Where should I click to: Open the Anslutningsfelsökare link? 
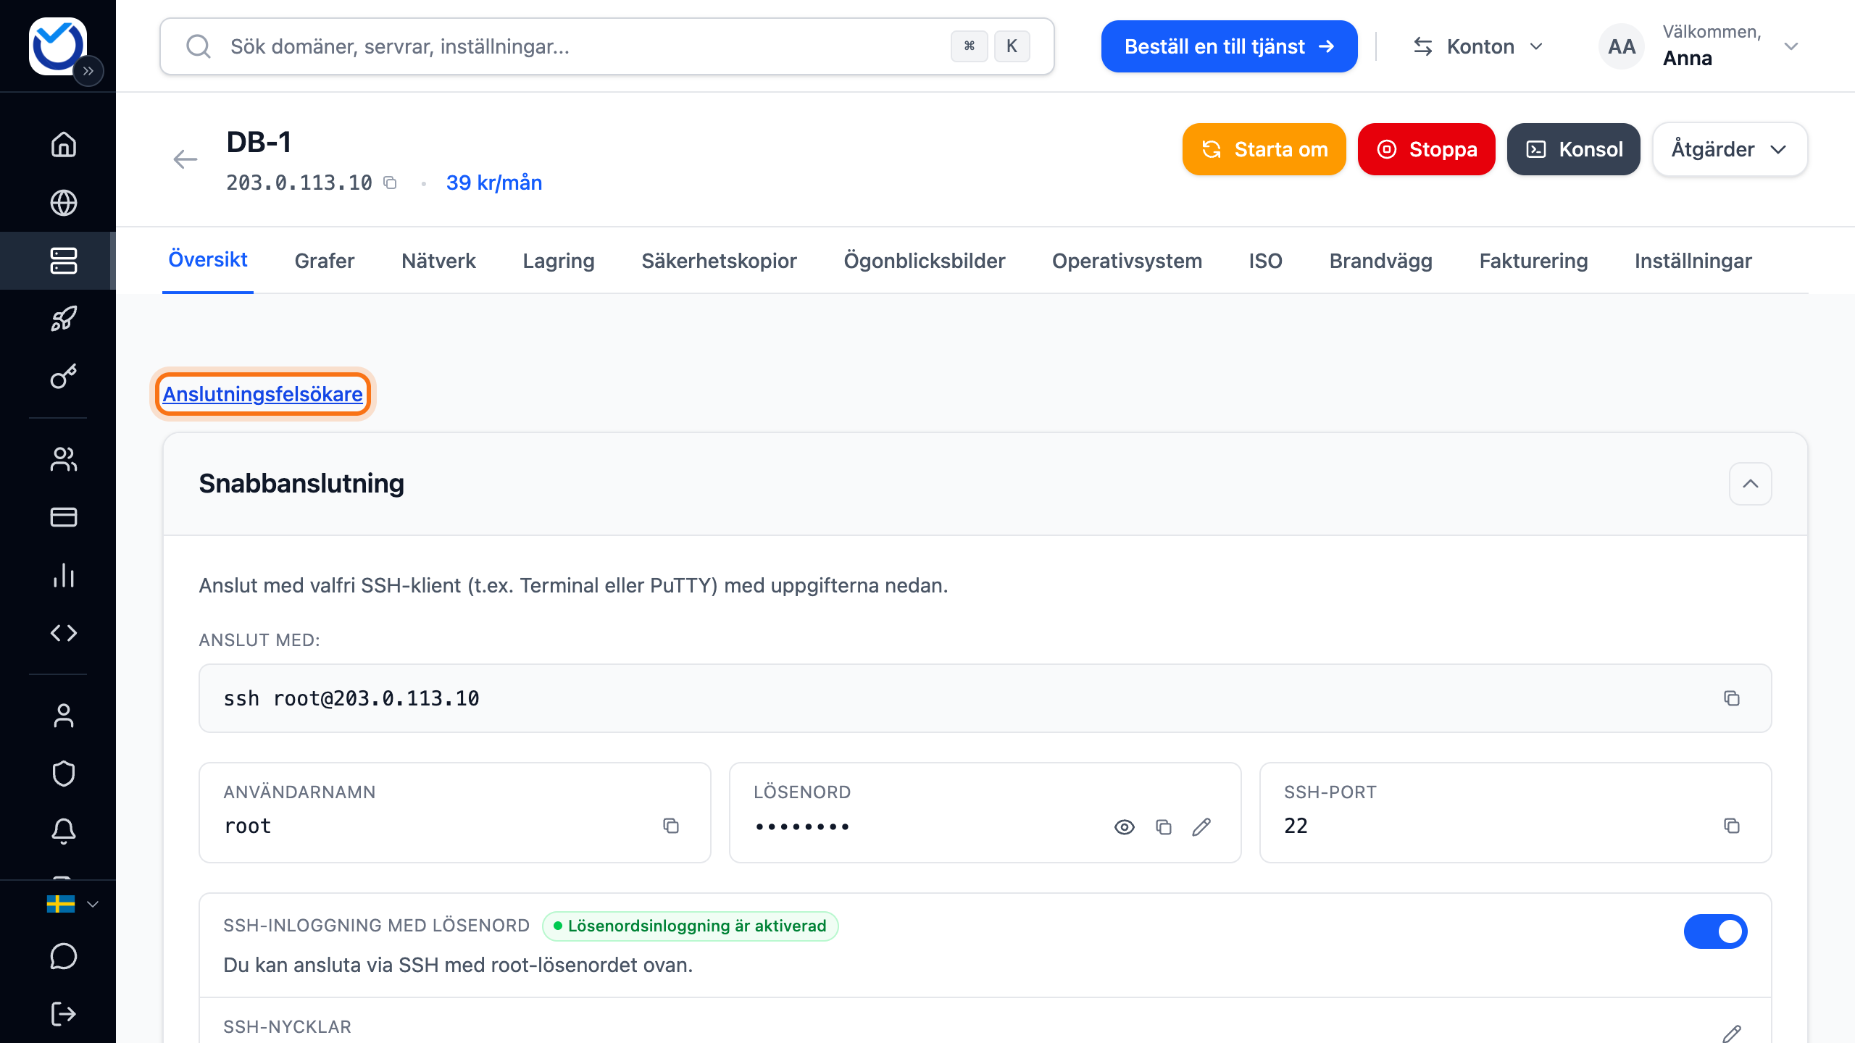262,394
